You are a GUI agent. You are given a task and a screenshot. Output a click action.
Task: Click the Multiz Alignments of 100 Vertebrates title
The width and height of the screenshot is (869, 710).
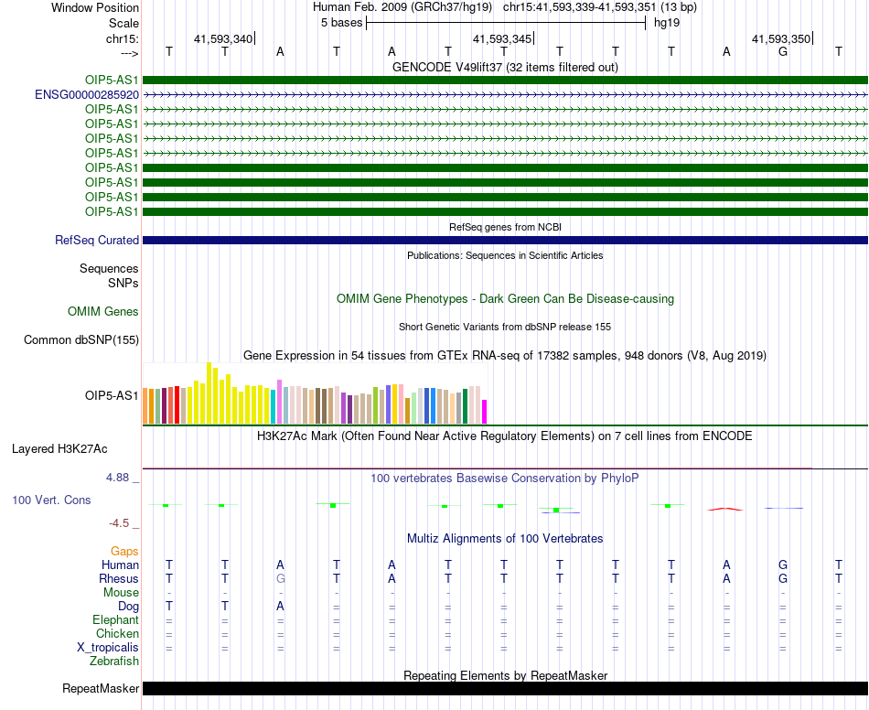506,538
